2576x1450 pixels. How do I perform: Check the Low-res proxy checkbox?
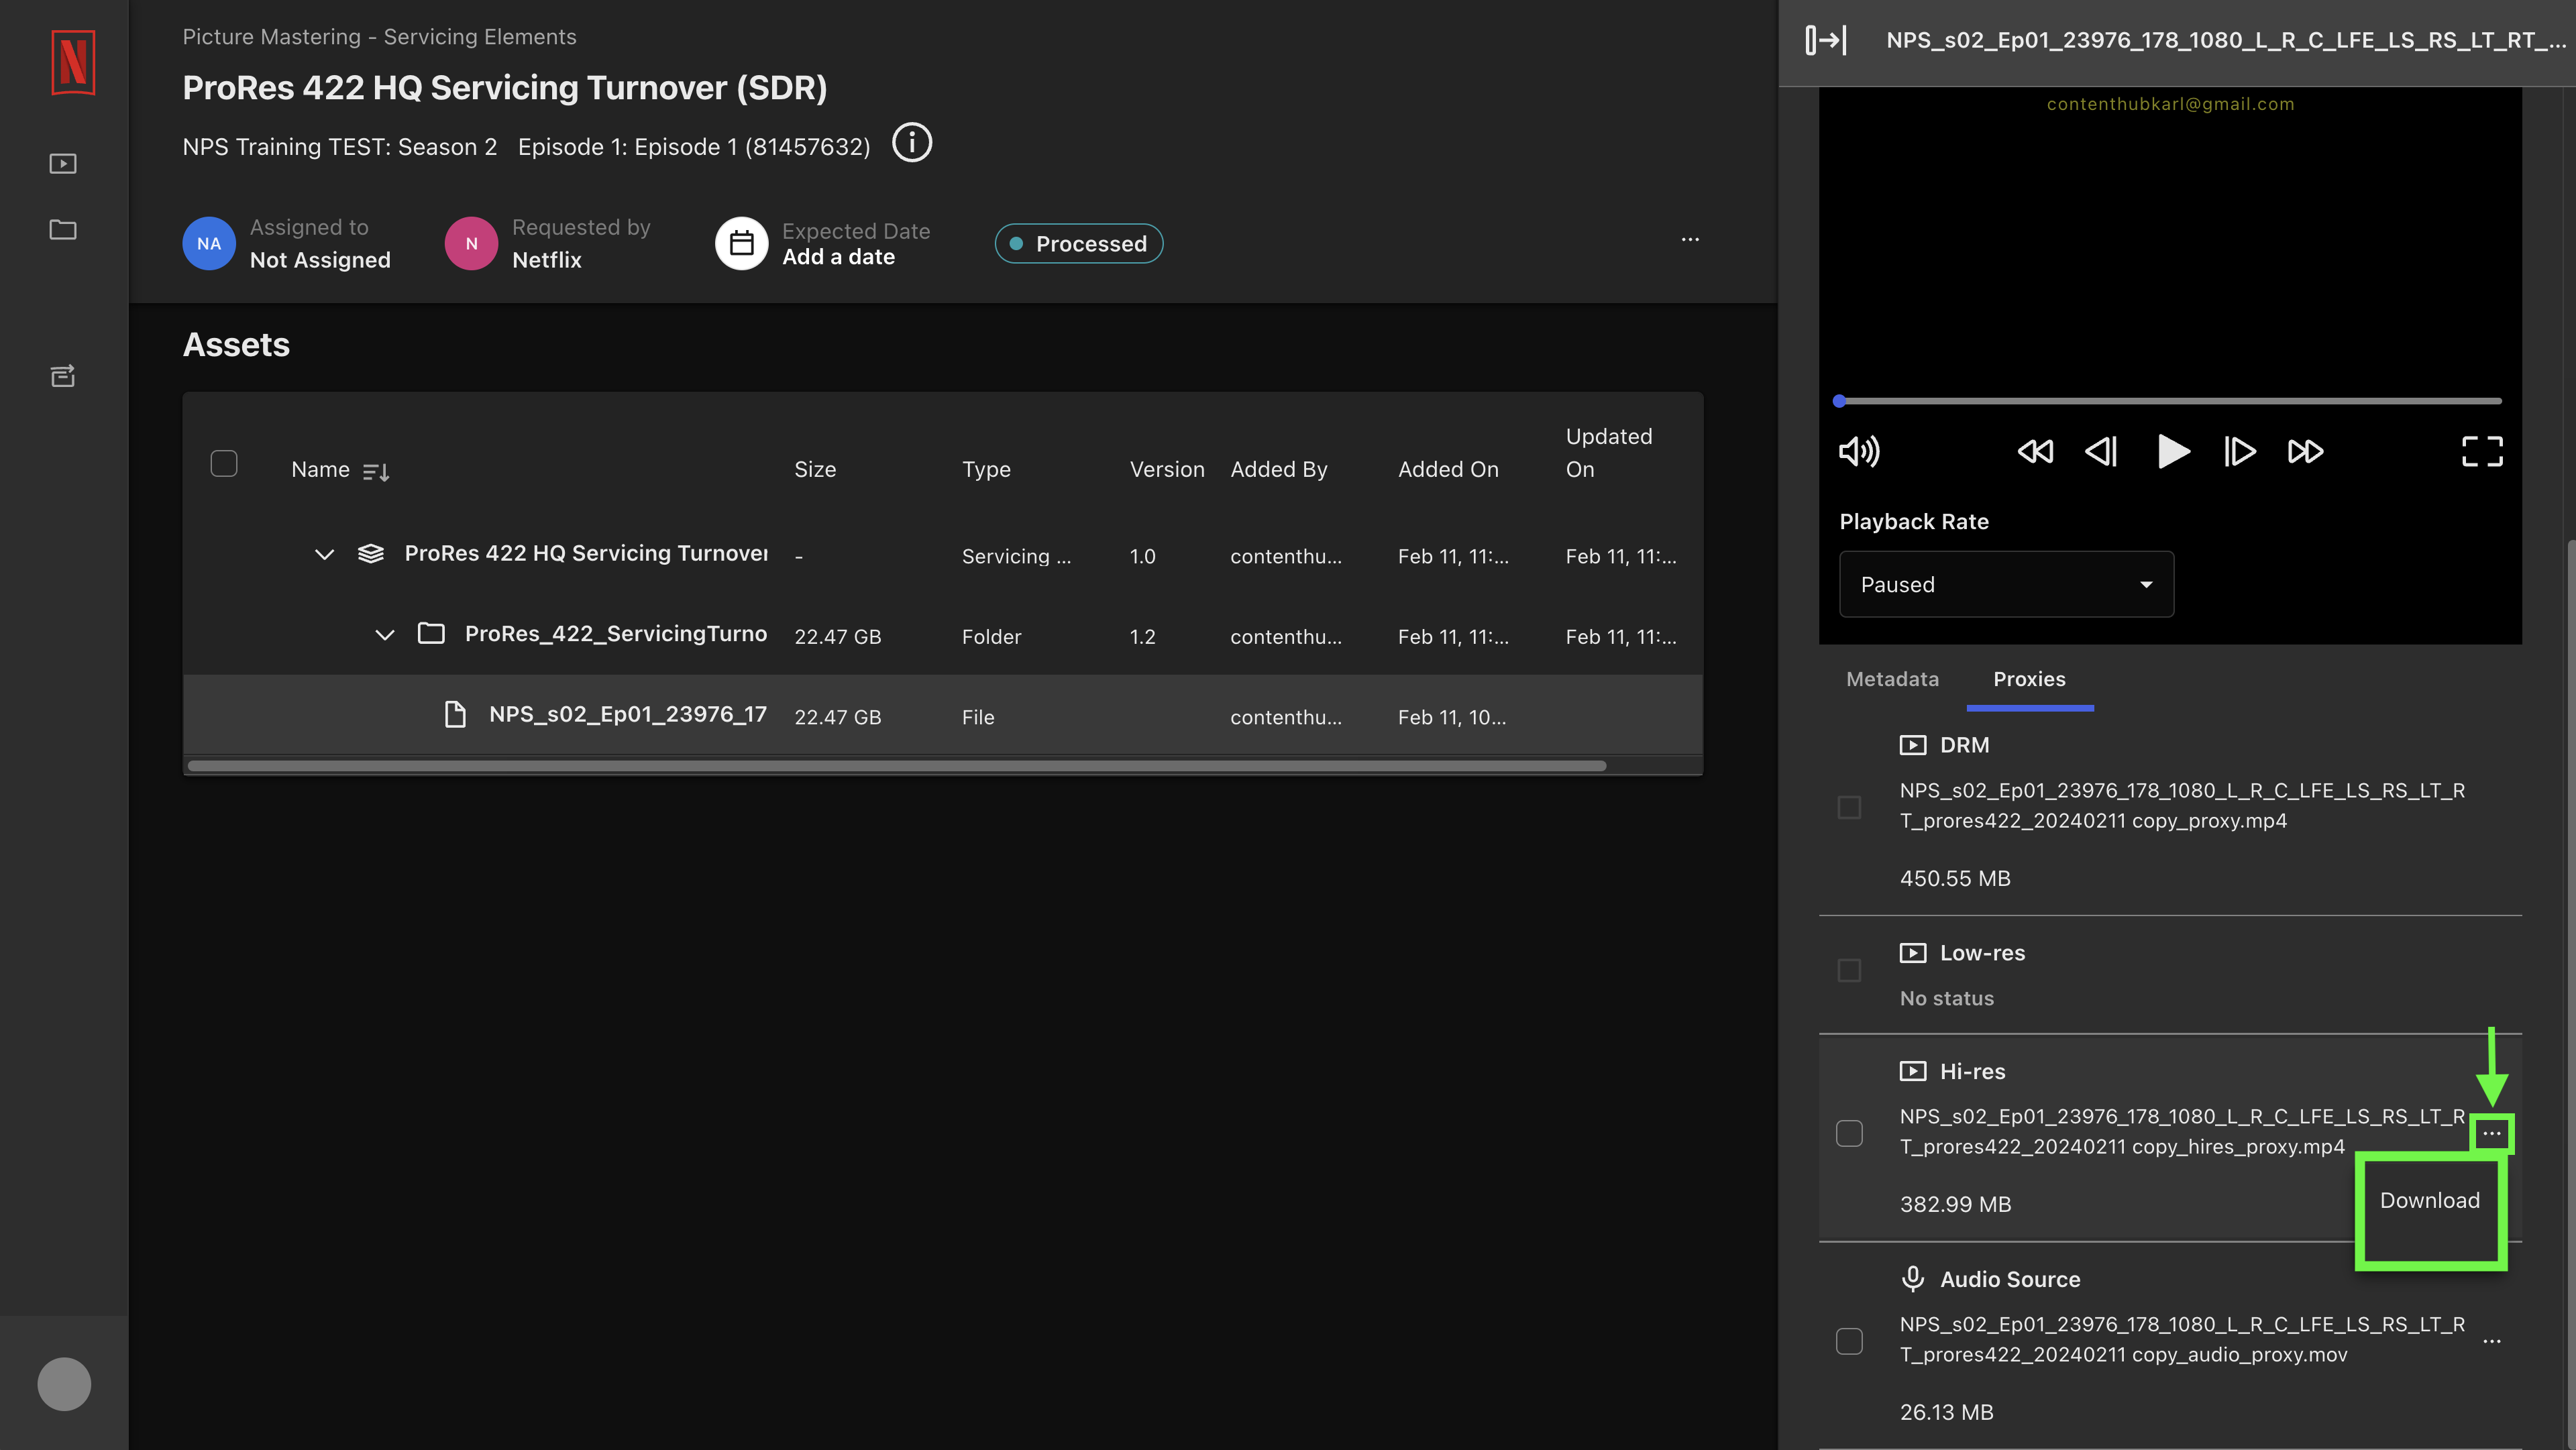1849,970
